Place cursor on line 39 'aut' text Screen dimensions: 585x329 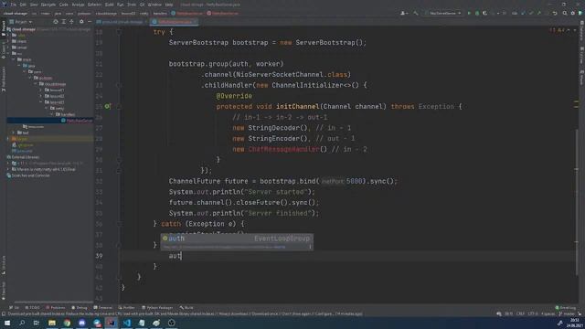pos(175,256)
